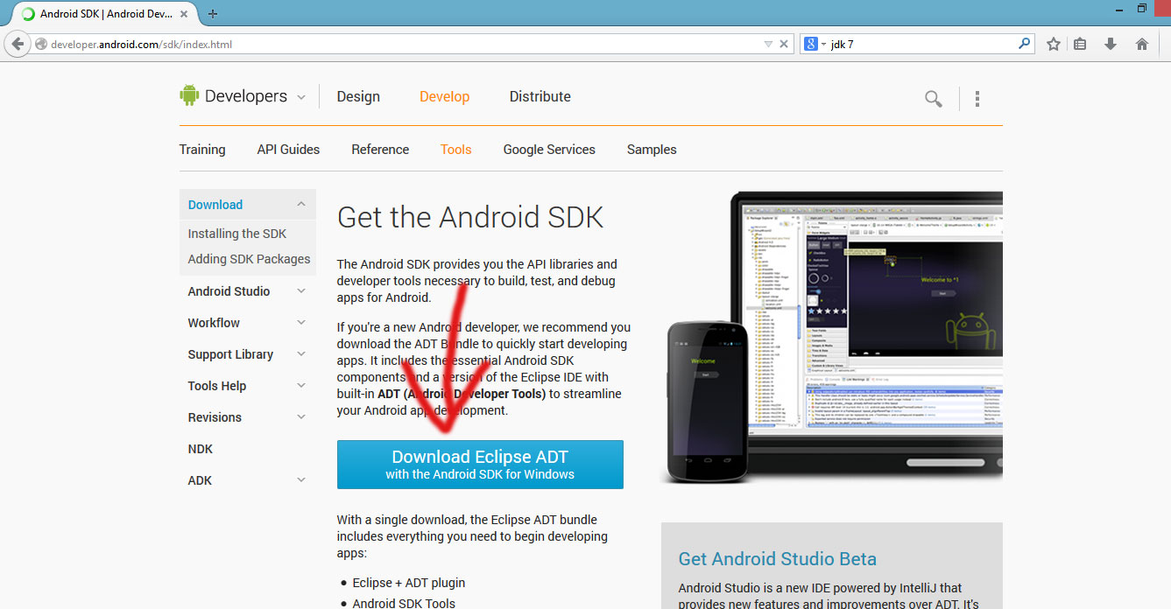
Task: Click the laptop and phone IDE image
Action: click(831, 337)
